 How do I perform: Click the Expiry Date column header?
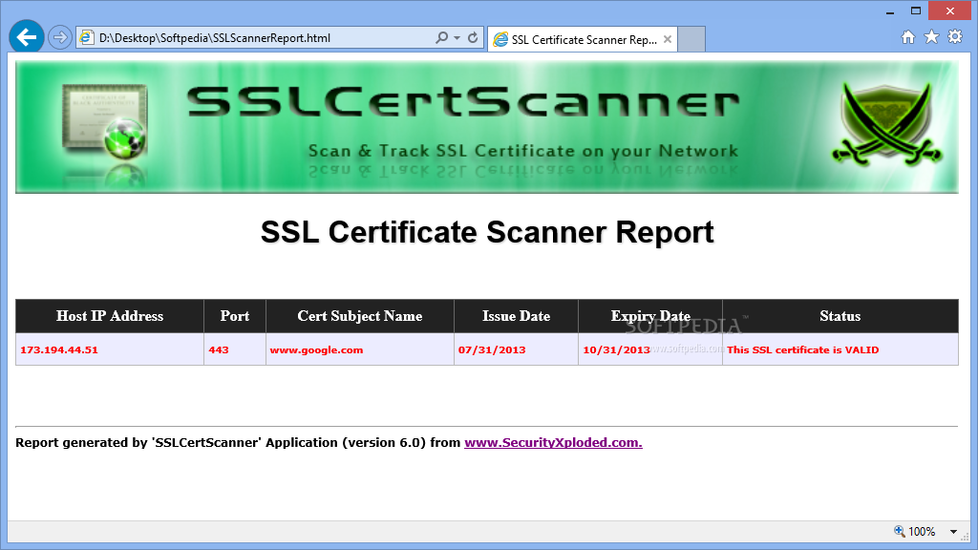tap(650, 316)
